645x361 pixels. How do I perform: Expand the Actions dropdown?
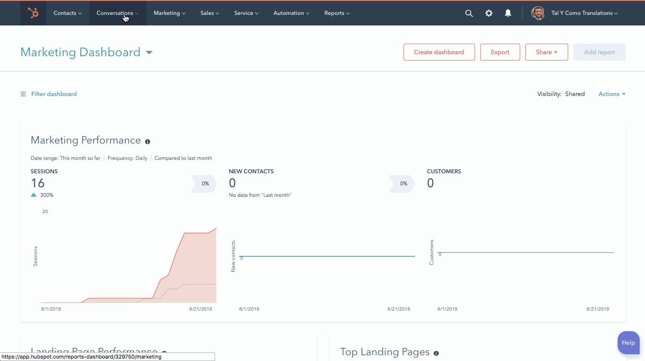click(x=612, y=94)
